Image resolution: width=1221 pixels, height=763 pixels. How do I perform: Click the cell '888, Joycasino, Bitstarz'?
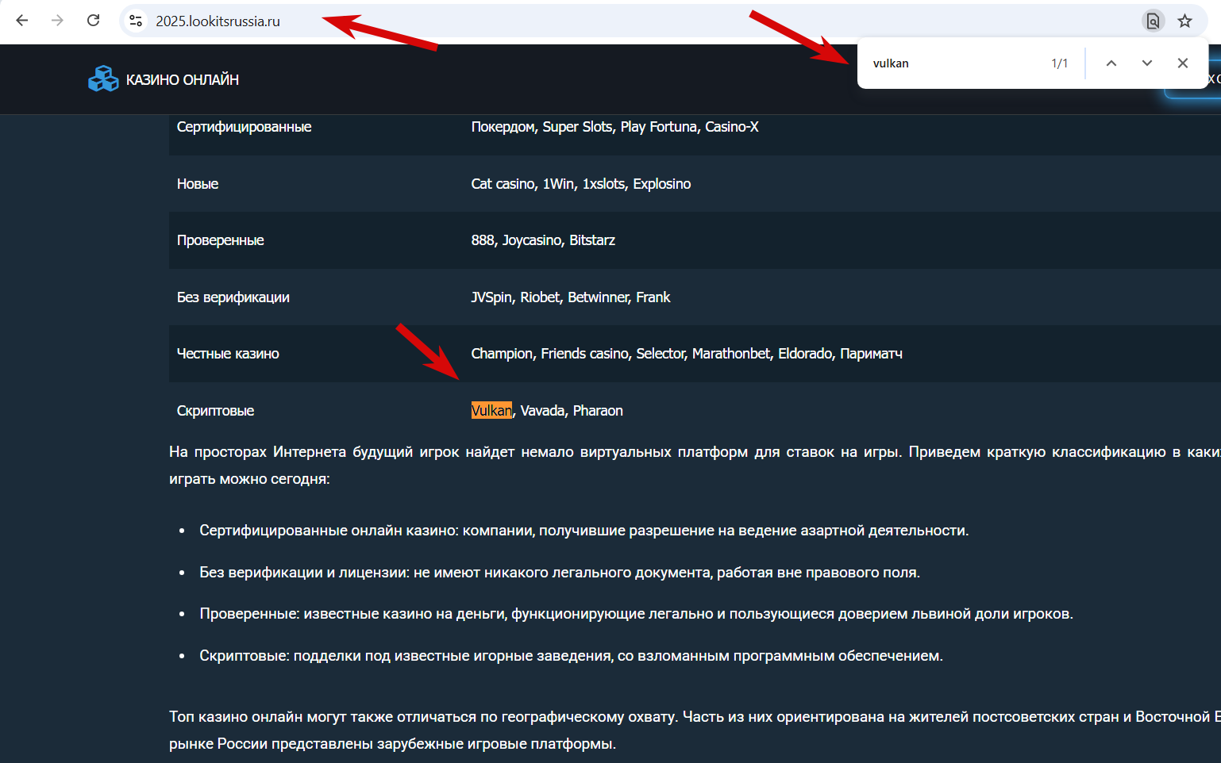pyautogui.click(x=543, y=240)
